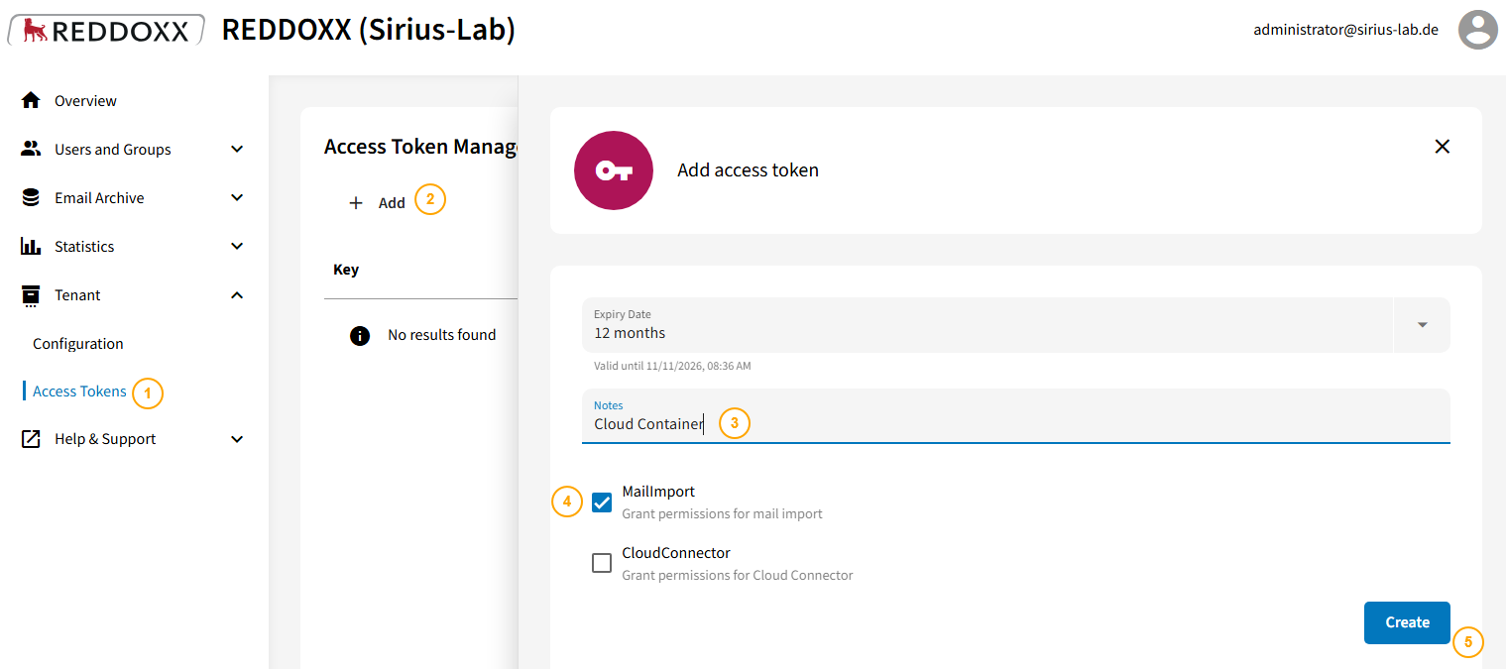Click the Grant permissions for mail import description

[722, 513]
